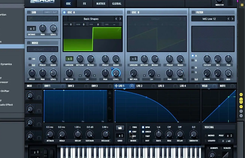Image resolution: width=245 pixels, height=158 pixels.
Task: Click LFO 4 modulation source circle icon
Action: (197, 86)
